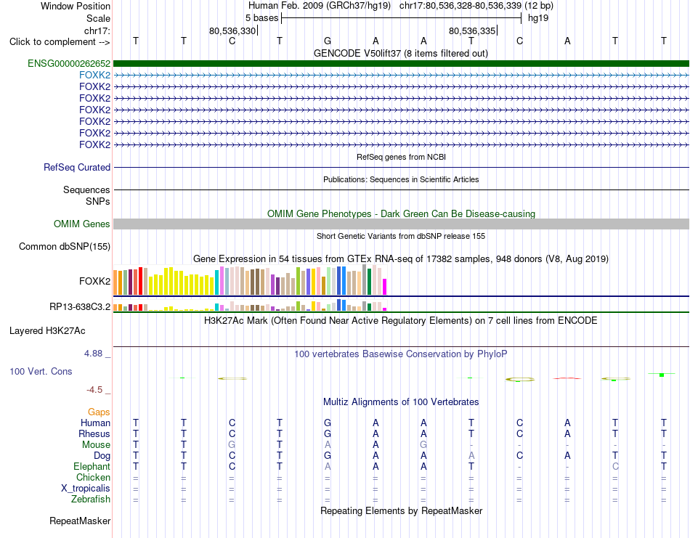Open the 'H3K27Ac Mark' ENCODE track title
This screenshot has height=538, width=690.
click(401, 320)
